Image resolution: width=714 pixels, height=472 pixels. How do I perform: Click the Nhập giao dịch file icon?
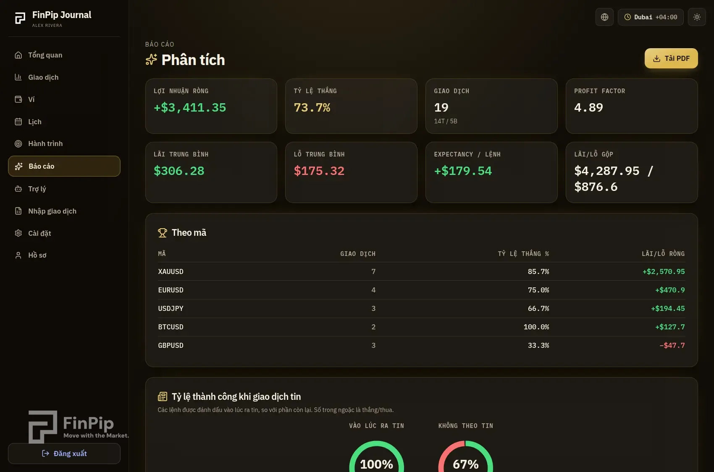tap(18, 211)
